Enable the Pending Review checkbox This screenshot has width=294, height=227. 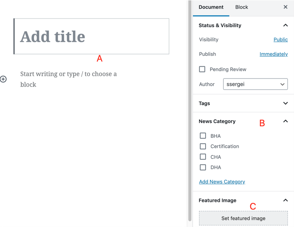[x=202, y=69]
